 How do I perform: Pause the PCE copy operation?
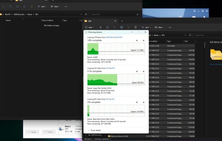click(x=137, y=72)
